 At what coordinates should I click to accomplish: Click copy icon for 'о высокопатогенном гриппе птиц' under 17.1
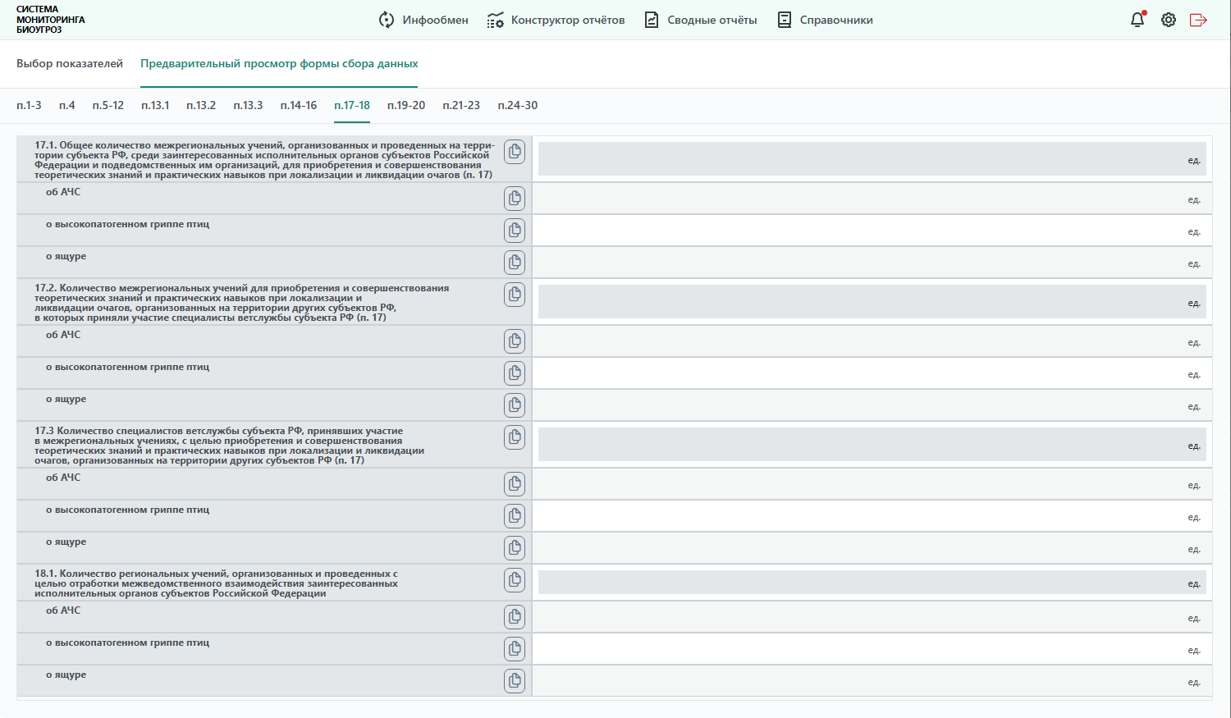click(515, 231)
